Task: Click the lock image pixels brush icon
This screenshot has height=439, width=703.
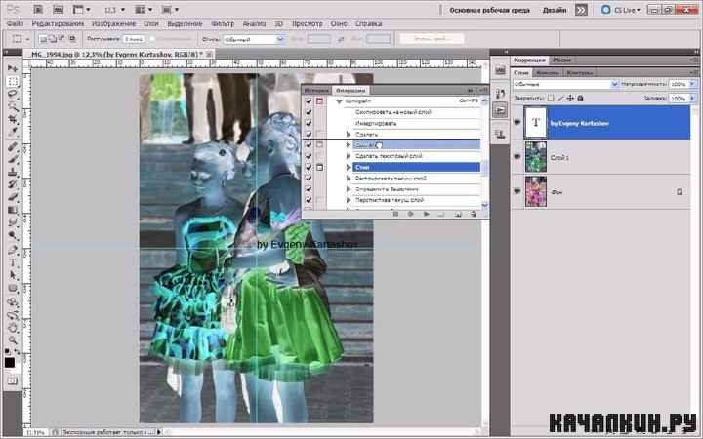Action: click(560, 98)
